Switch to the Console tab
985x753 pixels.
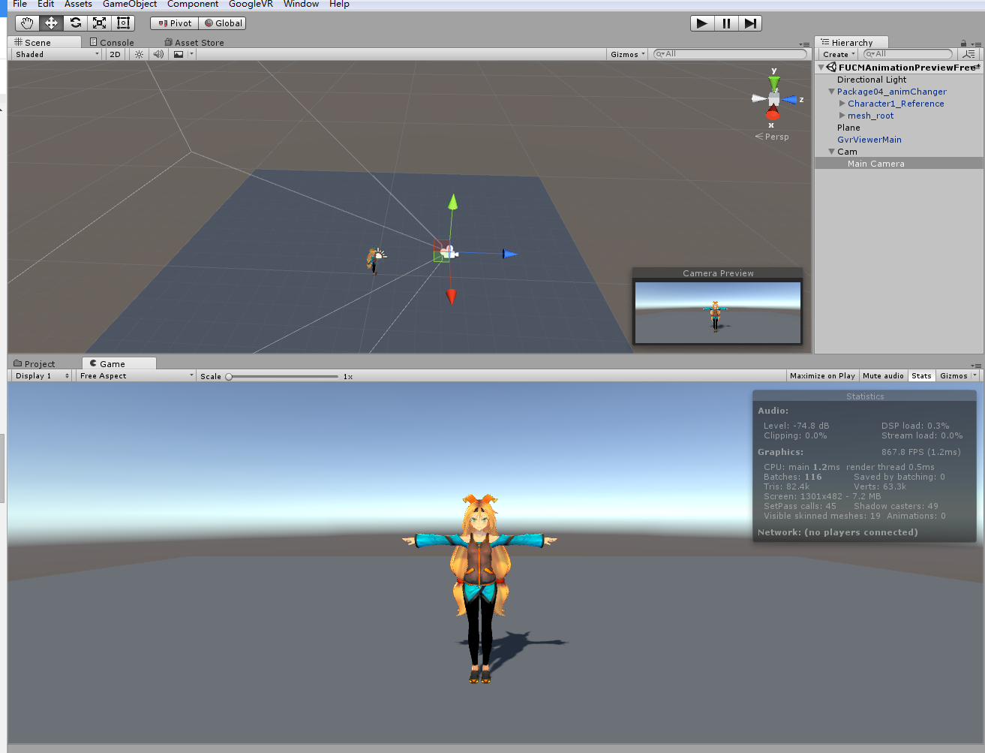coord(112,43)
